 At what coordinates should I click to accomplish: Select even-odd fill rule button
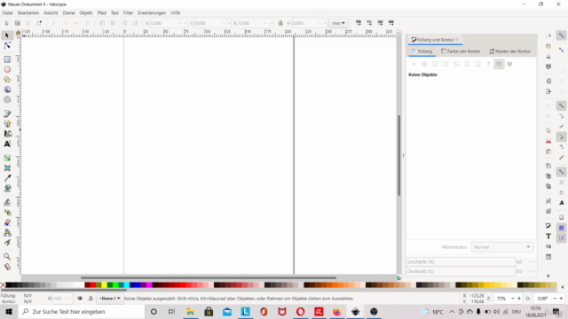tap(499, 64)
